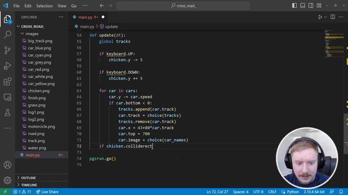Image resolution: width=348 pixels, height=195 pixels.
Task: Open the Manage gear settings
Action: pos(7,180)
